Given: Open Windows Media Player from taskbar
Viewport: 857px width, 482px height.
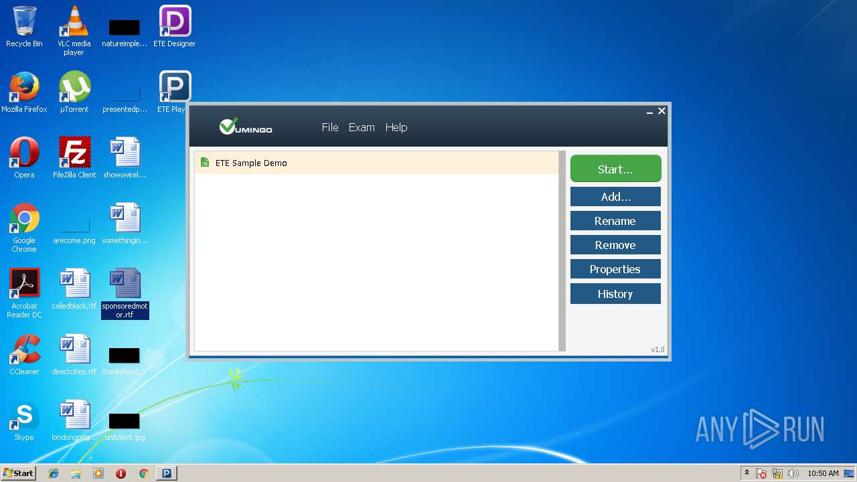Looking at the screenshot, I should (98, 473).
